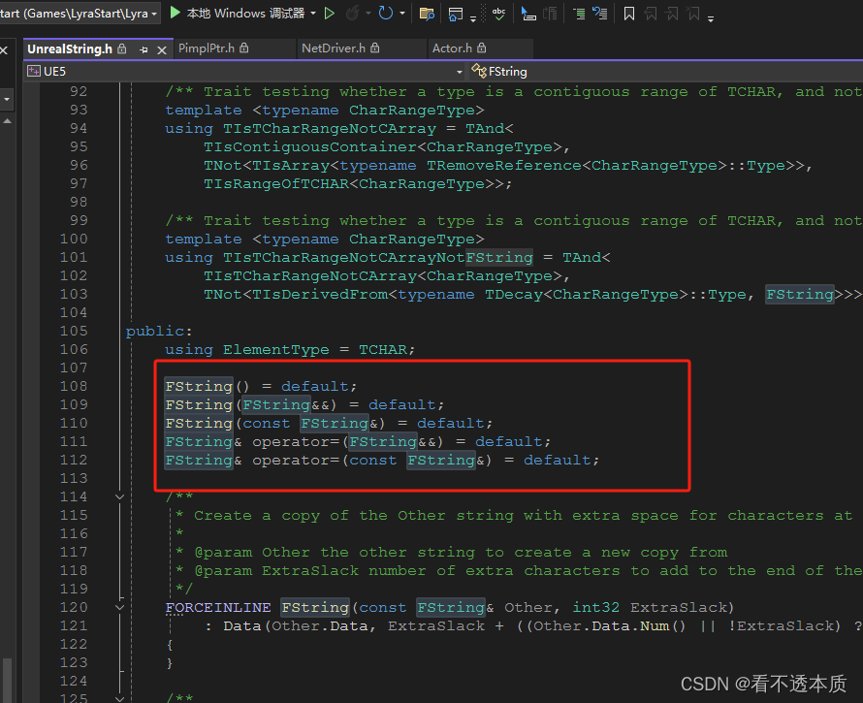
Task: Open the startup project combo box (LyraStart)
Action: coord(80,14)
